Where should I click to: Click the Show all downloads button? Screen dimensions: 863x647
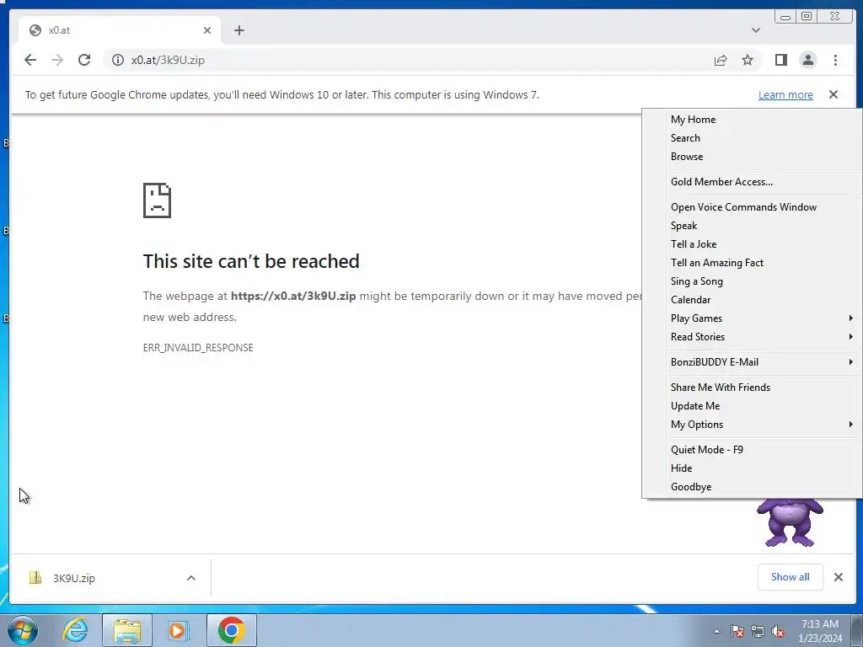(790, 576)
